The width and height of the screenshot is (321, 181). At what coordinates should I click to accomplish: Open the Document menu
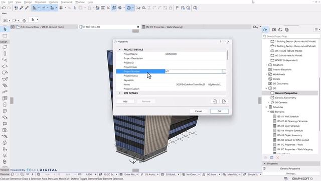pyautogui.click(x=41, y=2)
